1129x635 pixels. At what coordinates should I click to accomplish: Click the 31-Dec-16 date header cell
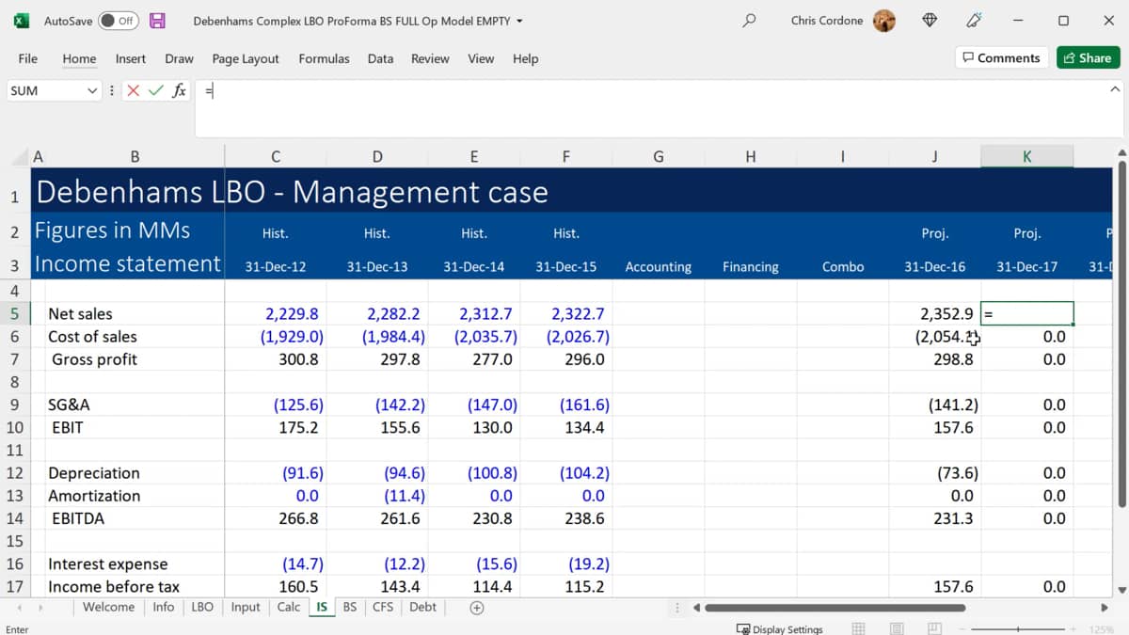click(x=934, y=266)
